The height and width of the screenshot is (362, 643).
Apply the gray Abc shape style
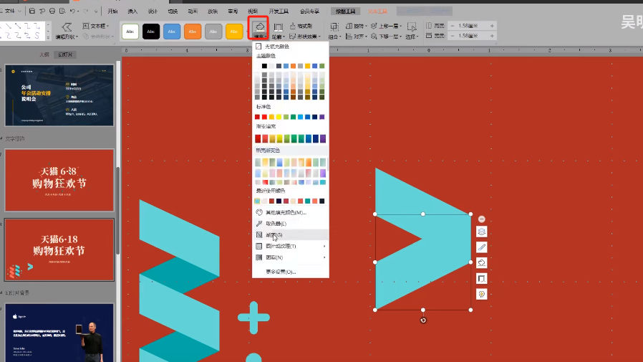[x=213, y=32]
